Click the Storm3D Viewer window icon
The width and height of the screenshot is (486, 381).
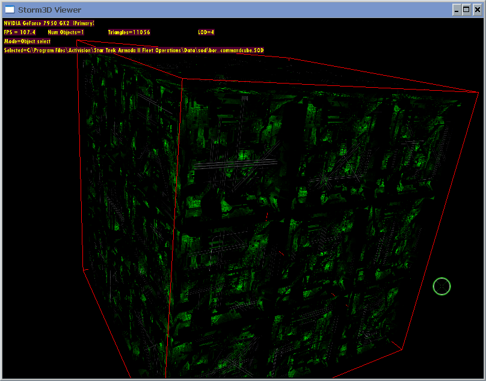click(10, 10)
